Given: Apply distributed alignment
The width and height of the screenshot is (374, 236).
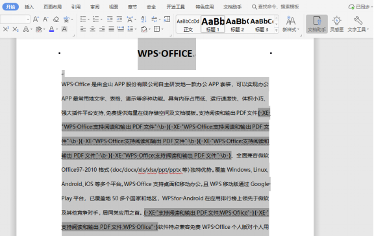Looking at the screenshot, I should (121, 29).
